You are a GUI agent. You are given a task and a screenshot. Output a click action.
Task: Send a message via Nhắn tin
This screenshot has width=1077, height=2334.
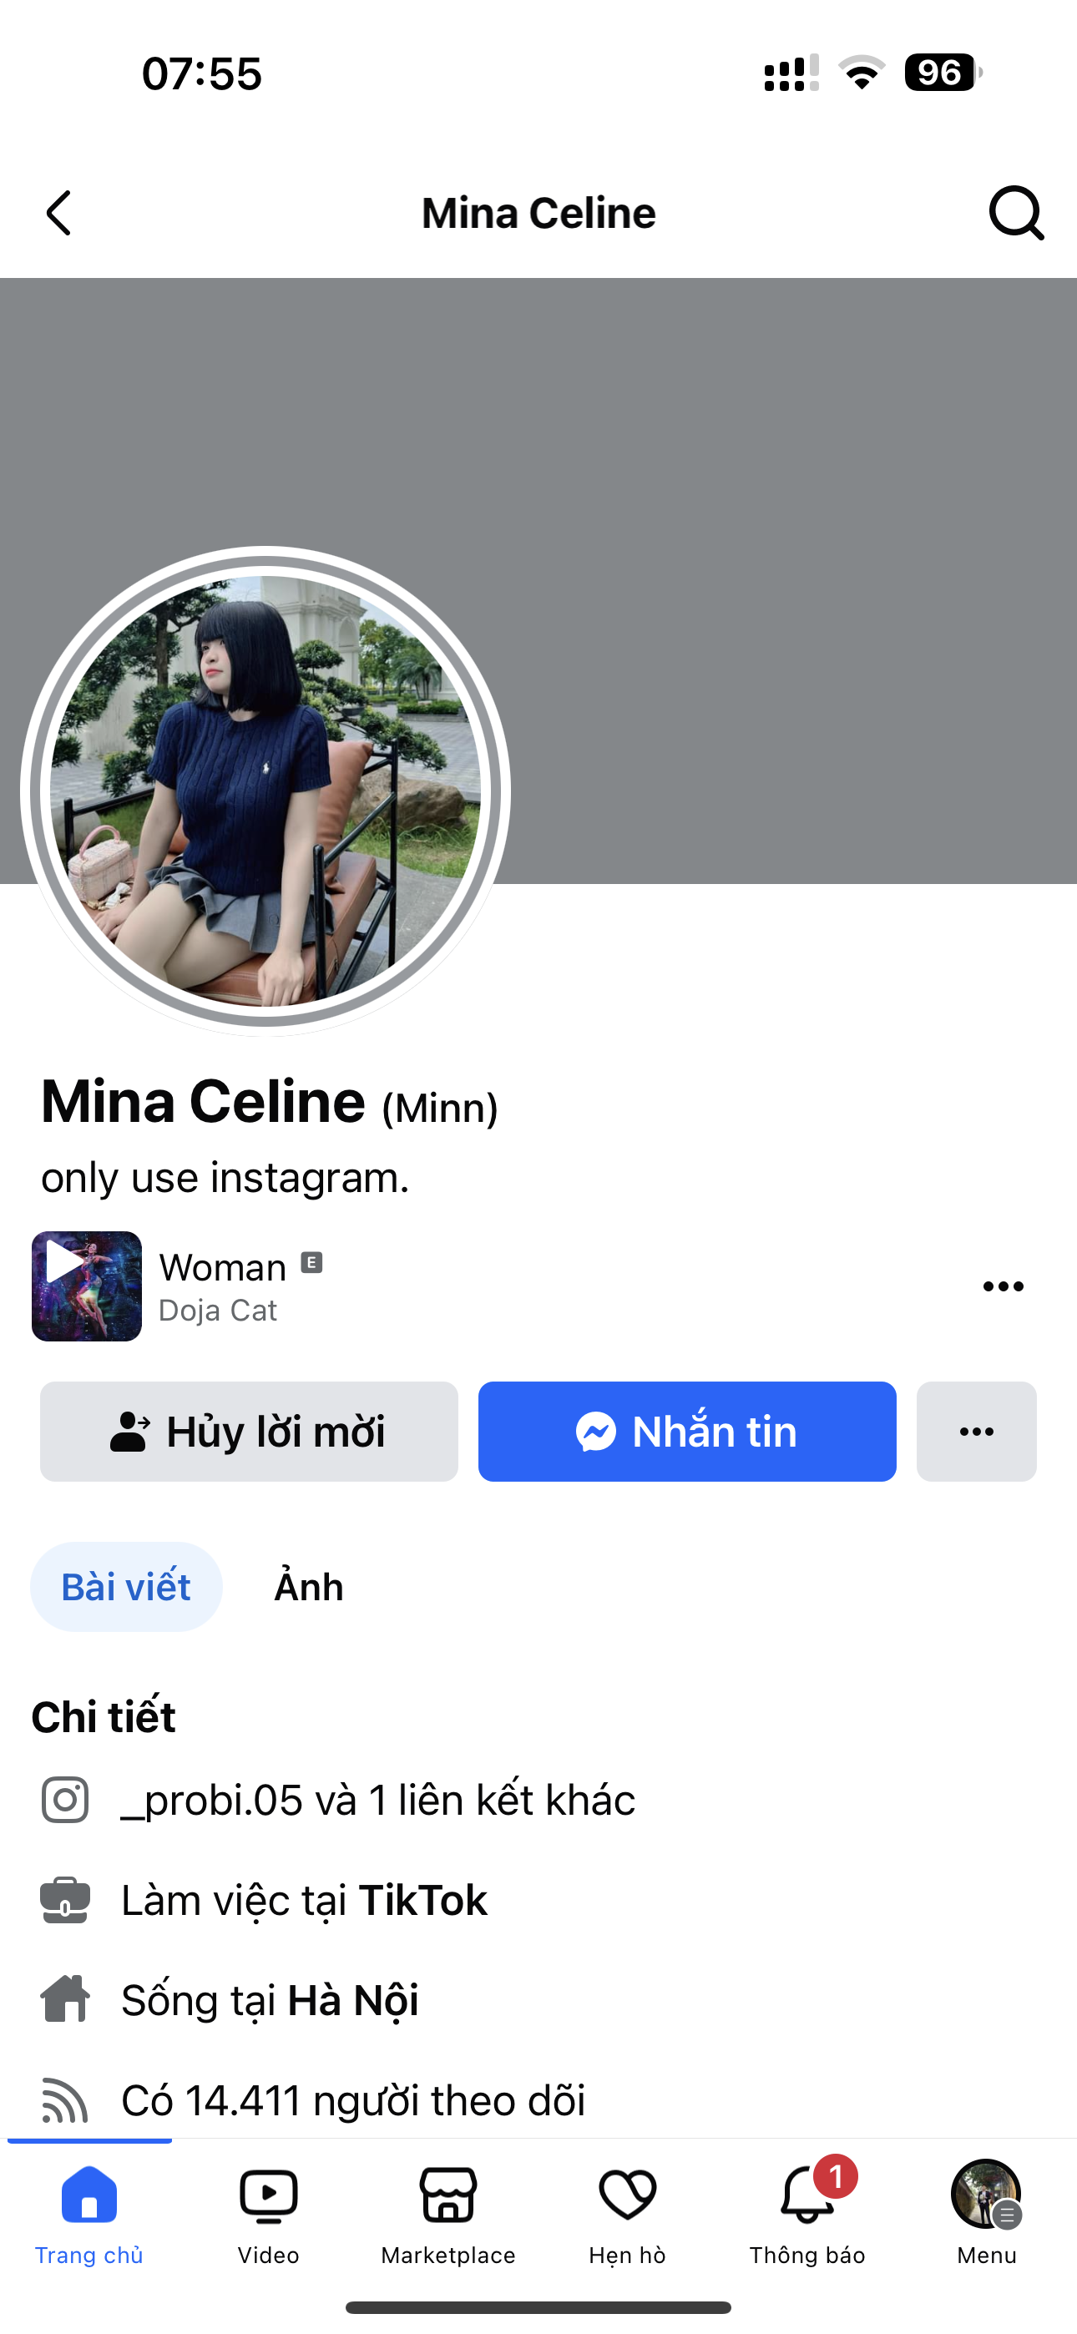click(687, 1432)
